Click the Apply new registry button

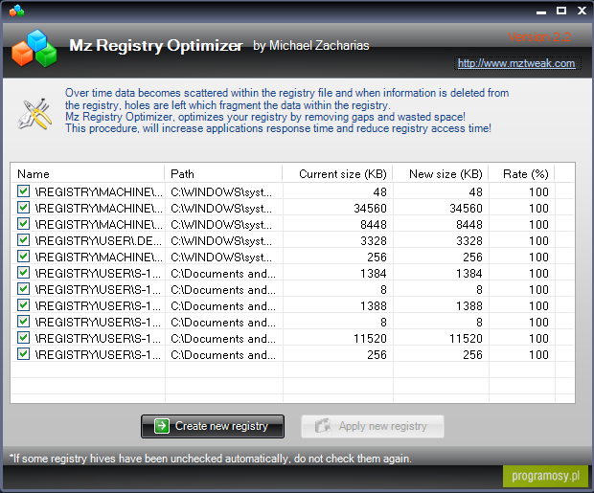pyautogui.click(x=373, y=426)
